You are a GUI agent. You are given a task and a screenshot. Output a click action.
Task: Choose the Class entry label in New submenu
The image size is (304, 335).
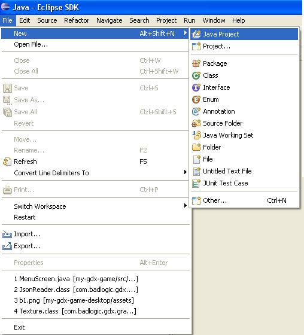[211, 75]
